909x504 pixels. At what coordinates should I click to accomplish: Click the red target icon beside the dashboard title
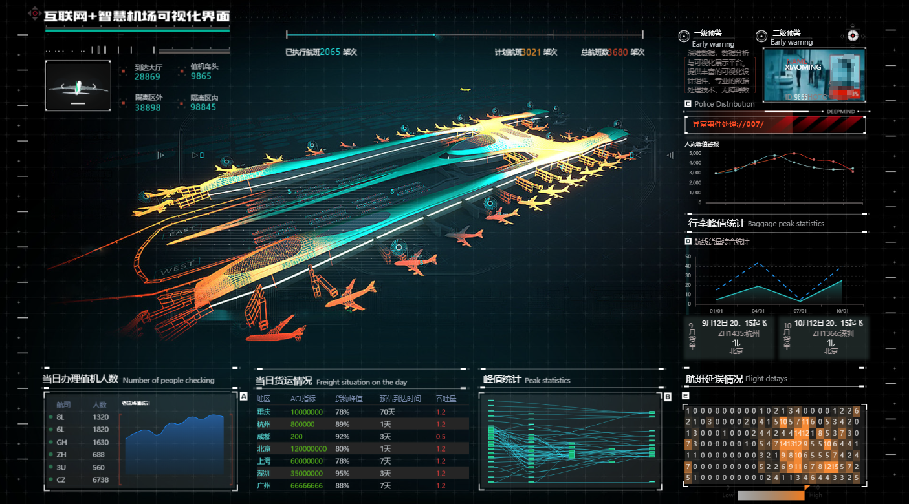(x=34, y=14)
